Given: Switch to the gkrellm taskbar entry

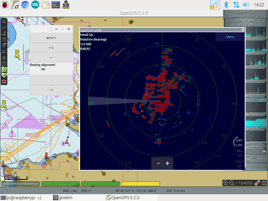Looking at the screenshot, I should coord(64,198).
